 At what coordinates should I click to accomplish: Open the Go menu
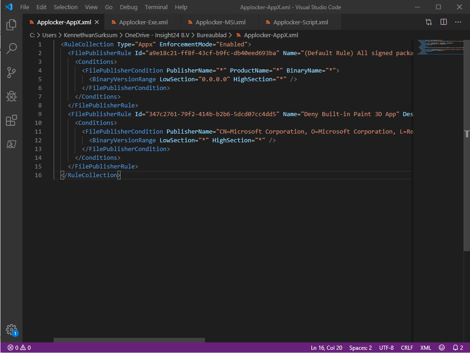[x=109, y=7]
